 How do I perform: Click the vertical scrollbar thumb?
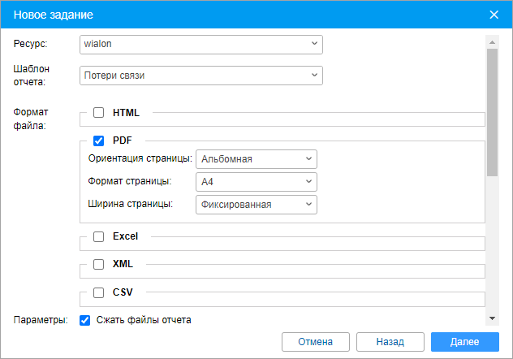(492, 113)
